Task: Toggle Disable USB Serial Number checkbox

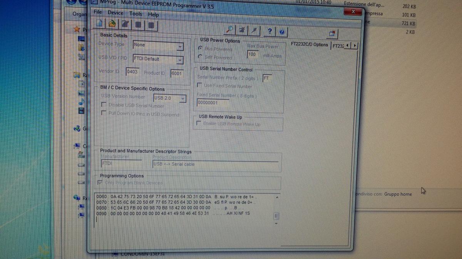Action: tap(104, 105)
